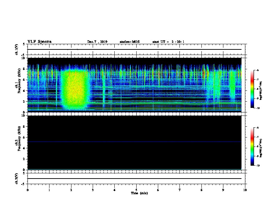Click the "ch.3(V)" axis label of the bottom waveform

click(x=16, y=179)
